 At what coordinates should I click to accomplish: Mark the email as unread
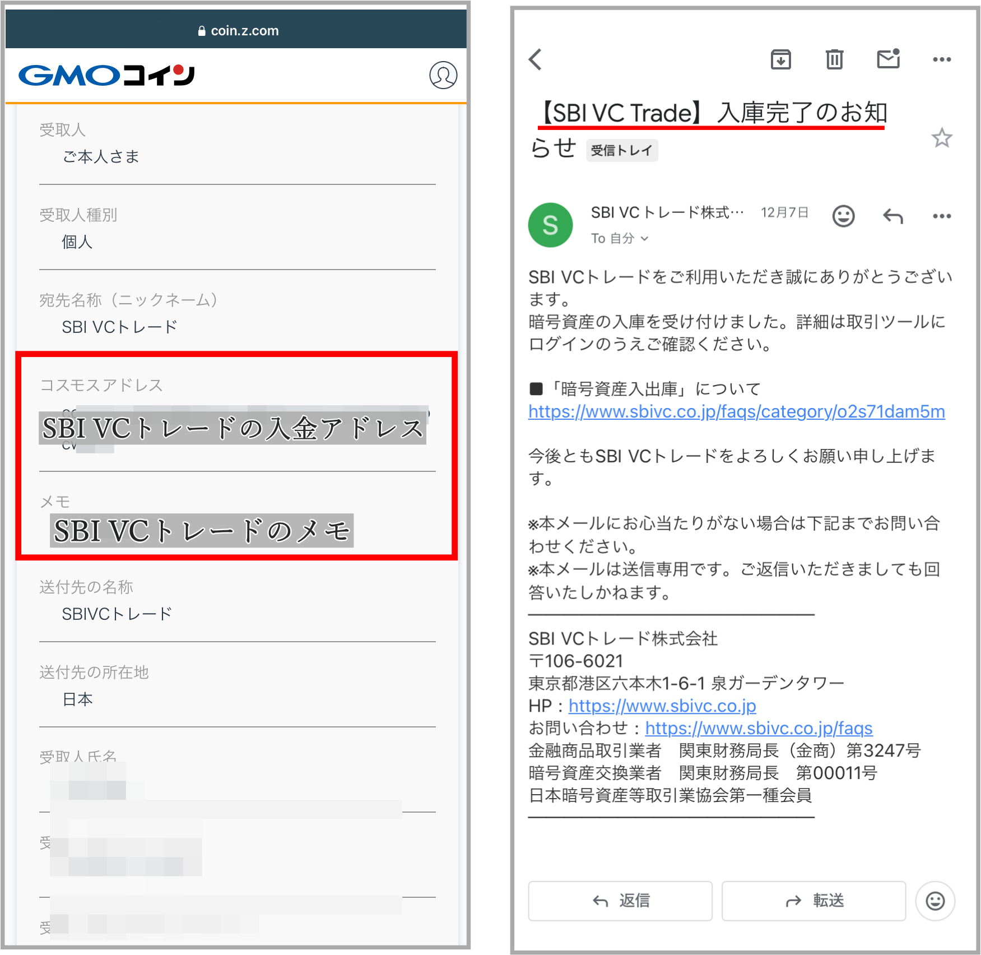[889, 58]
